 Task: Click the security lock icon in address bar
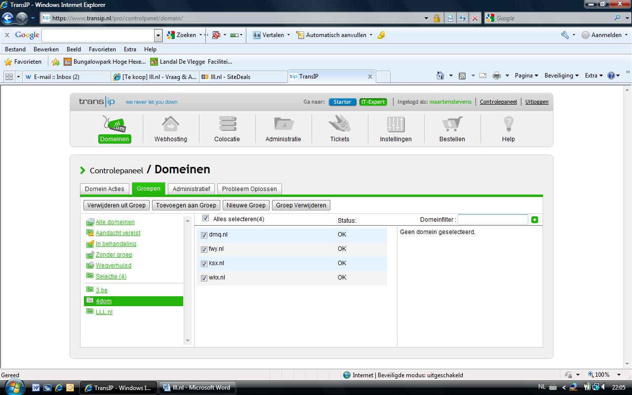(x=436, y=18)
